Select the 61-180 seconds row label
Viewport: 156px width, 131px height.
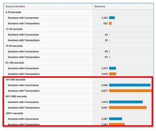(15, 63)
